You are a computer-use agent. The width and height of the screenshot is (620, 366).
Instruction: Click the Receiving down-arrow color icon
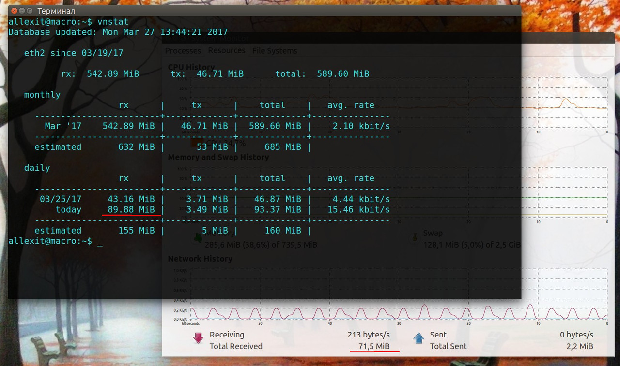(x=198, y=337)
